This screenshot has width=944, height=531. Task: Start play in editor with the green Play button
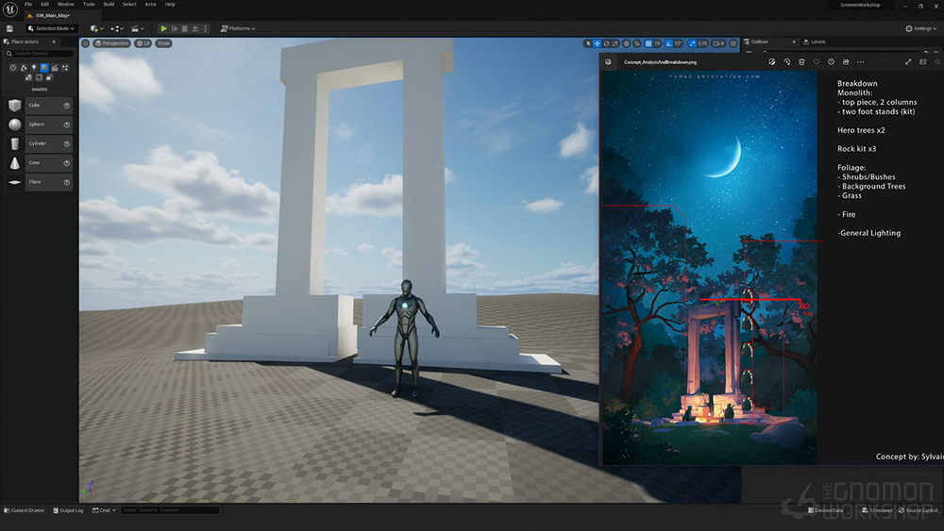click(163, 28)
